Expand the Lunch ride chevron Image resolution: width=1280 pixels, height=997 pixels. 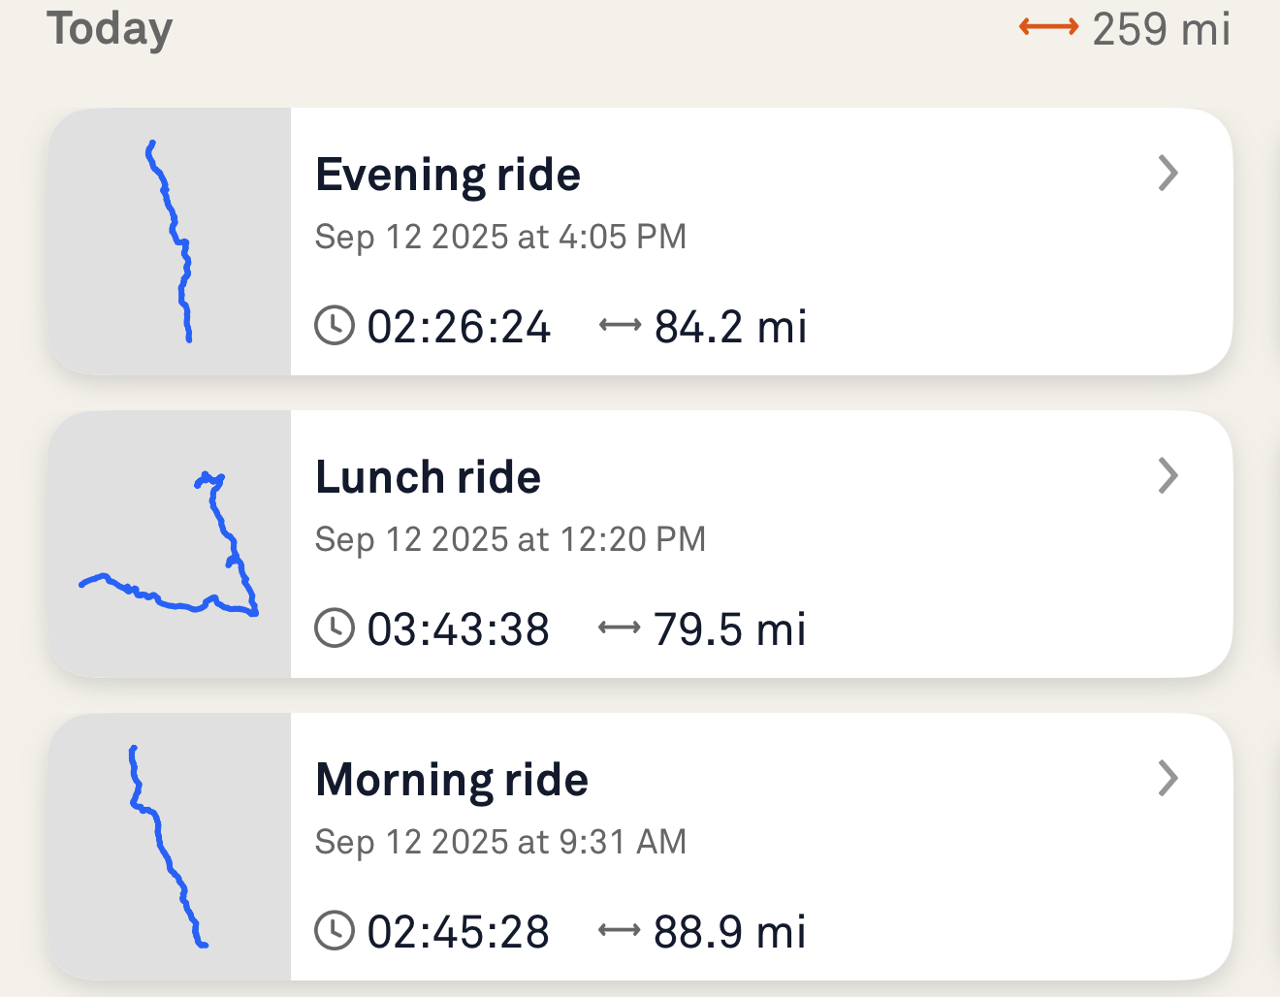click(1168, 476)
